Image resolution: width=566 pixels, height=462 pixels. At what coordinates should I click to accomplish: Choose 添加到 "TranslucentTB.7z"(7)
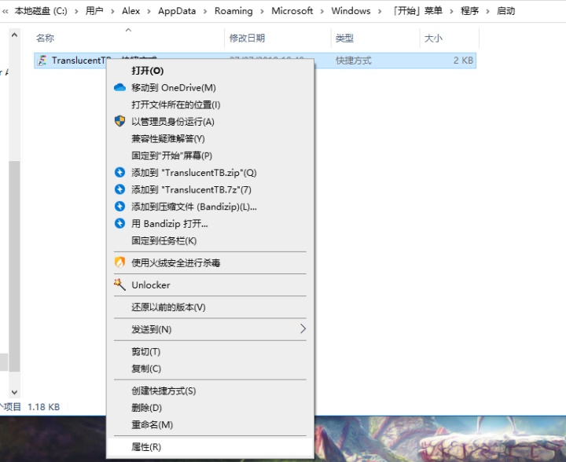[x=210, y=189]
